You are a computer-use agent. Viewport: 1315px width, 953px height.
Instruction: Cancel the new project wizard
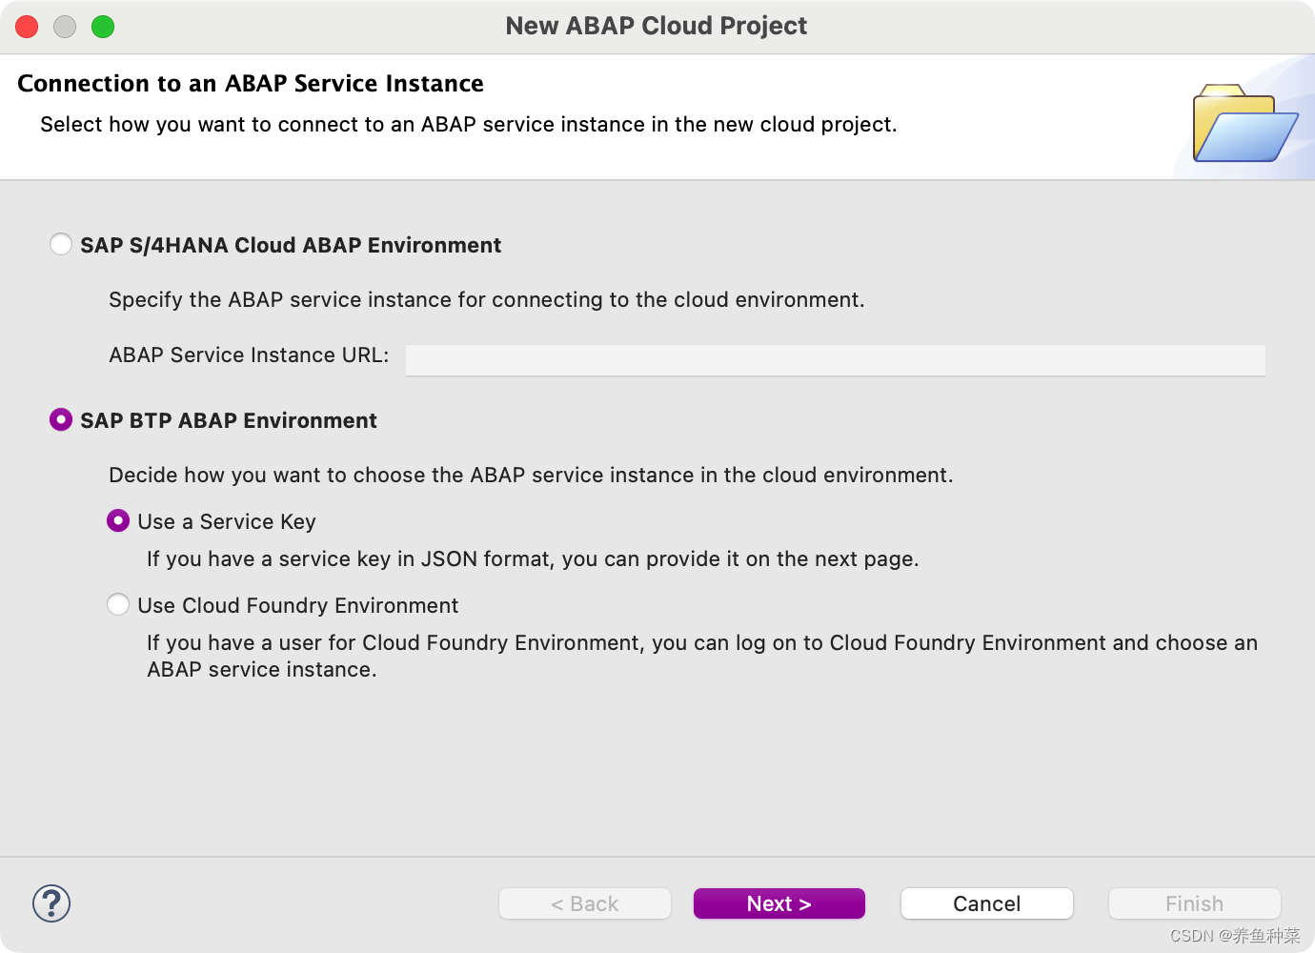tap(986, 903)
